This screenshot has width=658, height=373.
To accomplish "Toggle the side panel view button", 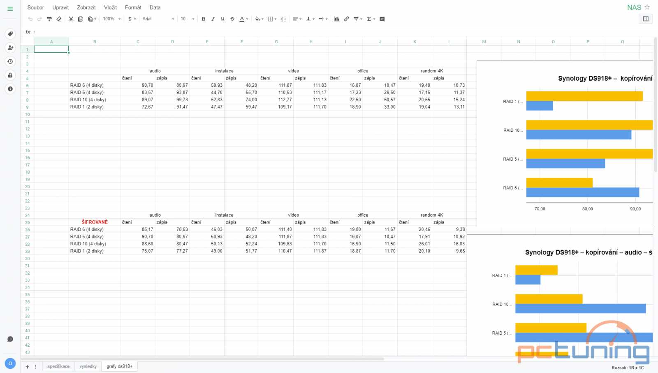I will (646, 19).
